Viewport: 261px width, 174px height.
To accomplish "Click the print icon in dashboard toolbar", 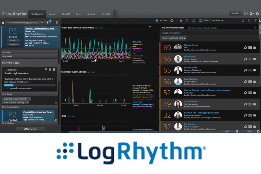I will 249,21.
